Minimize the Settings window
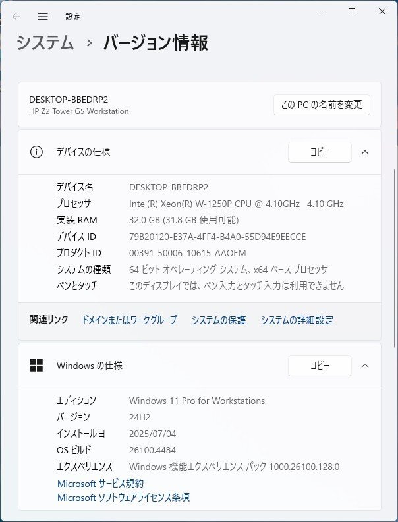 (322, 11)
